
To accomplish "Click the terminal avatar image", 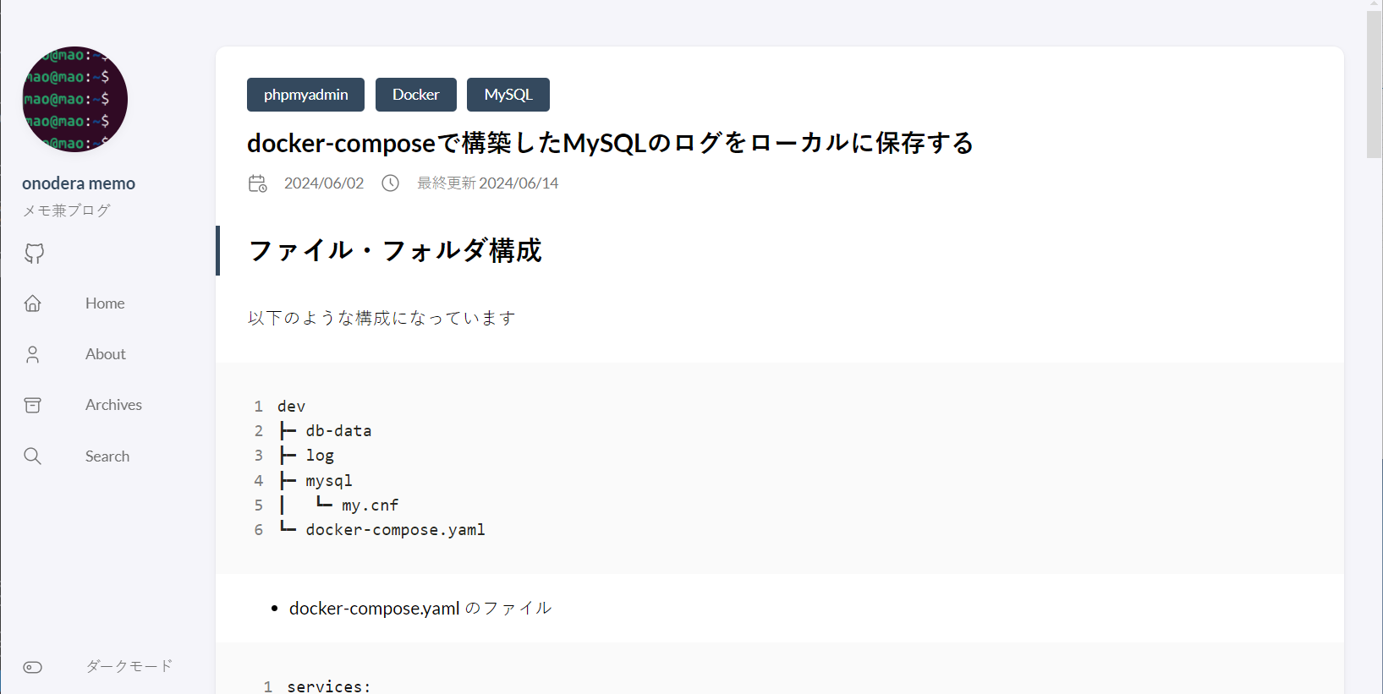I will pos(75,99).
